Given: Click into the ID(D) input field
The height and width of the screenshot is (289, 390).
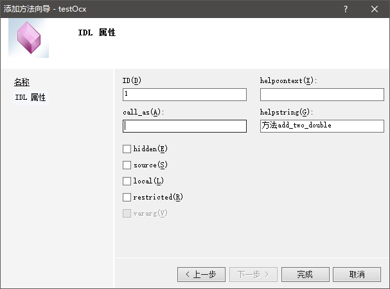Looking at the screenshot, I should (x=184, y=95).
